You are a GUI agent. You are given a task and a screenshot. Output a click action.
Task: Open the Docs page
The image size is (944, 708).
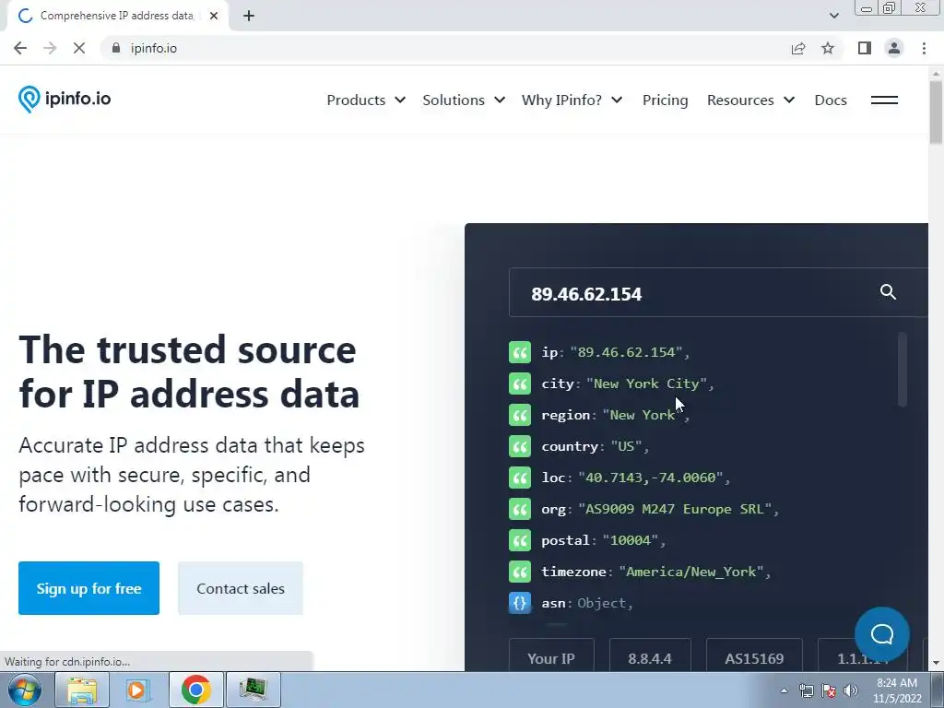(x=831, y=100)
